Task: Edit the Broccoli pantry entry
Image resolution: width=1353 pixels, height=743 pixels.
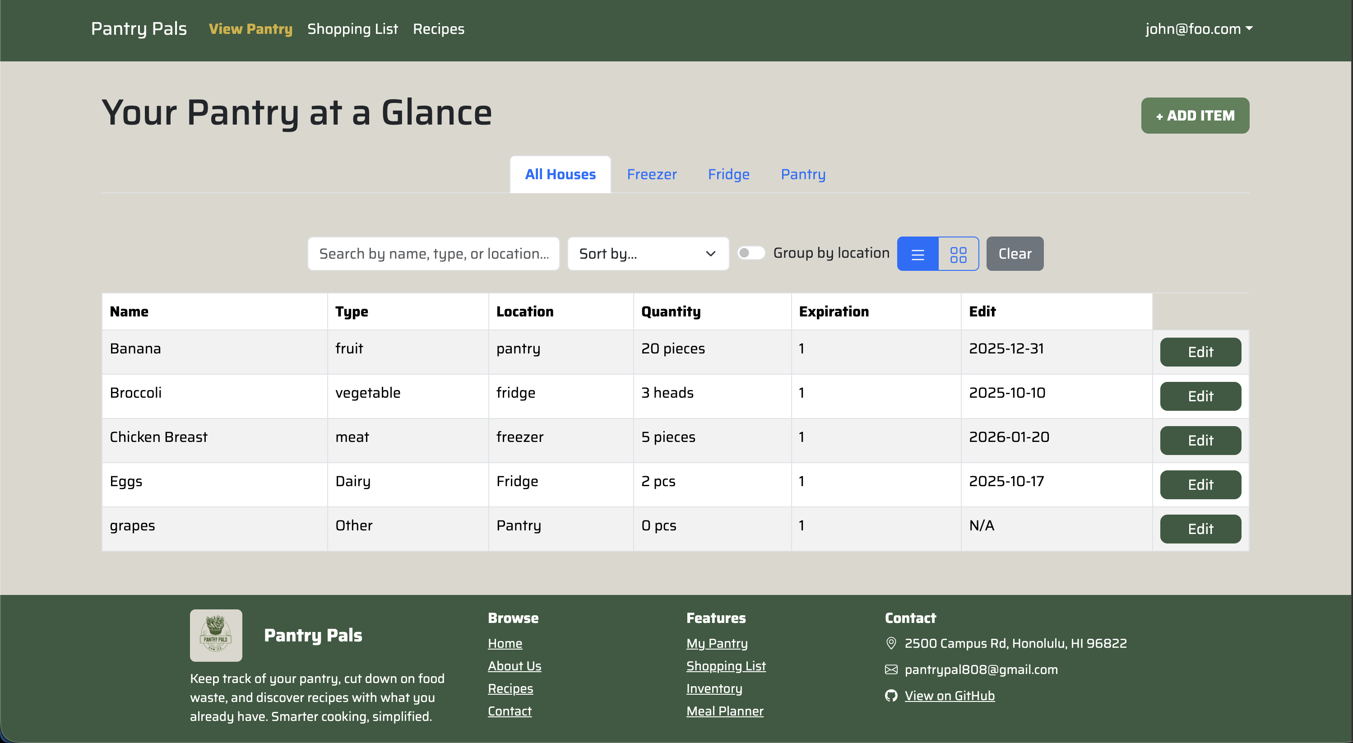Action: [1200, 396]
